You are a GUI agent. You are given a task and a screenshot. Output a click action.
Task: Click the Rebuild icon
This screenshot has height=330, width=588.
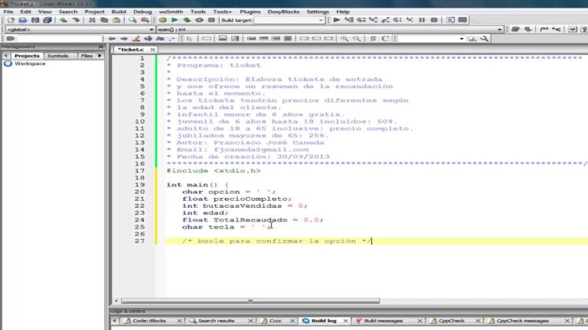point(199,20)
